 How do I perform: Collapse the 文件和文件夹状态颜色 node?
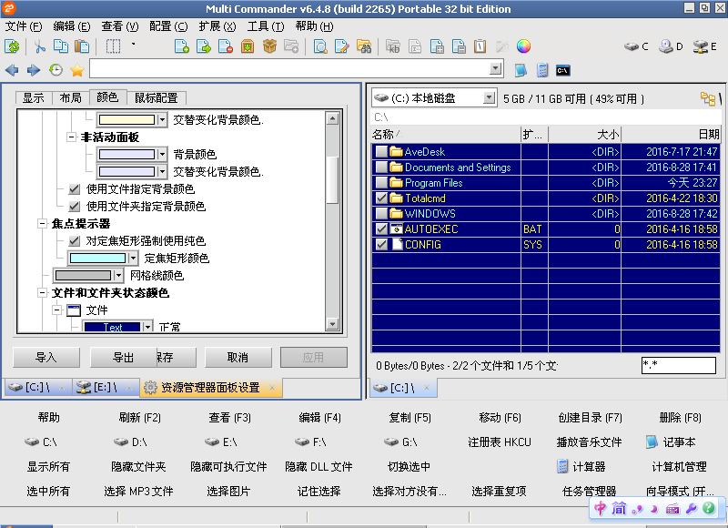coord(42,292)
